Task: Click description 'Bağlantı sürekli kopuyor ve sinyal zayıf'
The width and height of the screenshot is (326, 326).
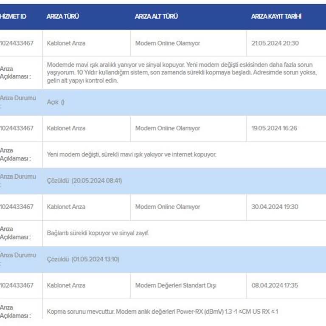Action: (x=98, y=233)
